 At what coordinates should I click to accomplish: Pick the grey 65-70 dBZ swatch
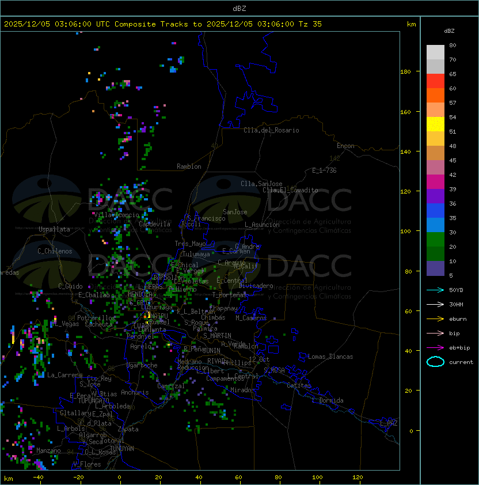(435, 66)
